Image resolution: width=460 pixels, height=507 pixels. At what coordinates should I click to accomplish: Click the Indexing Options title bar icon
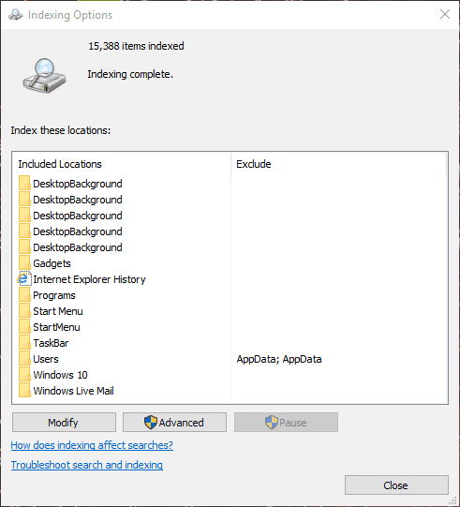coord(15,15)
